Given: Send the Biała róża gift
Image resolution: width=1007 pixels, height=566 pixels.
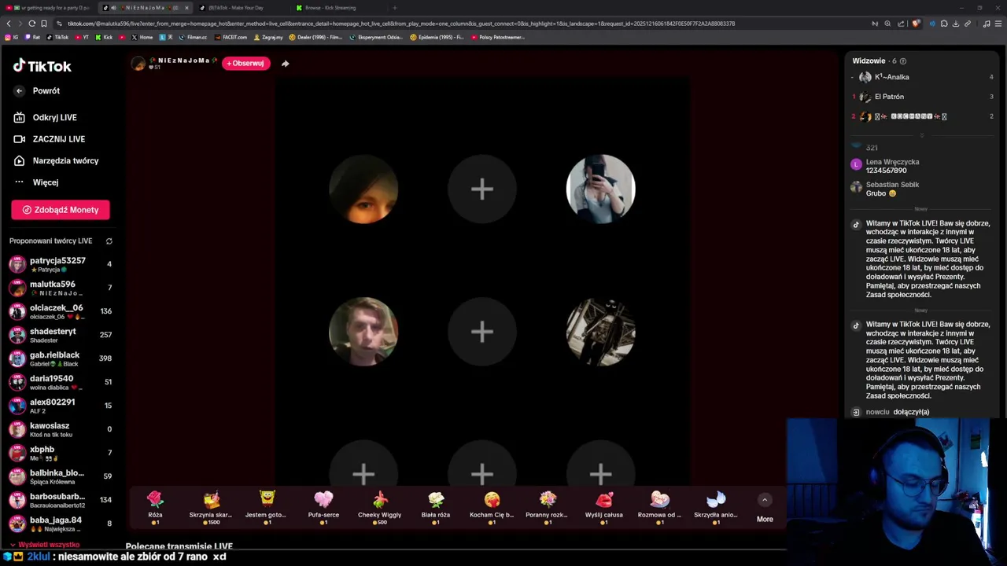Looking at the screenshot, I should (x=436, y=507).
